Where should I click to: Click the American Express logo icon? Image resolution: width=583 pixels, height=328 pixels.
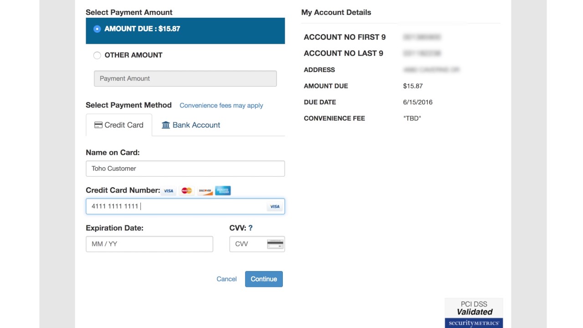tap(223, 191)
